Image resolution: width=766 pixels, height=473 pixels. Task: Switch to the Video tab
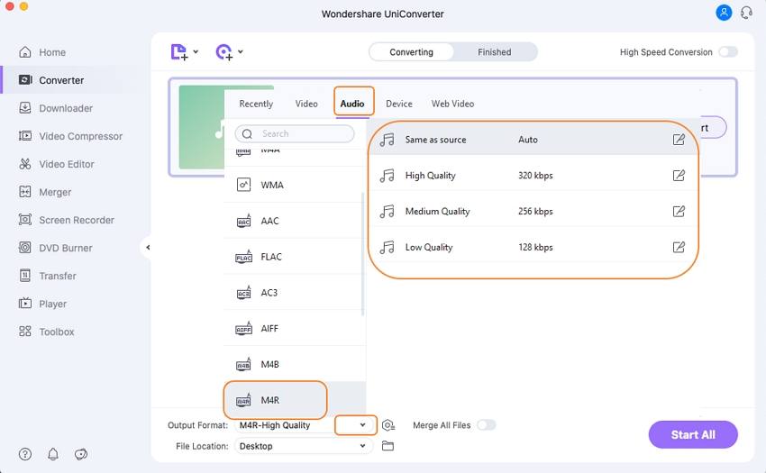306,104
